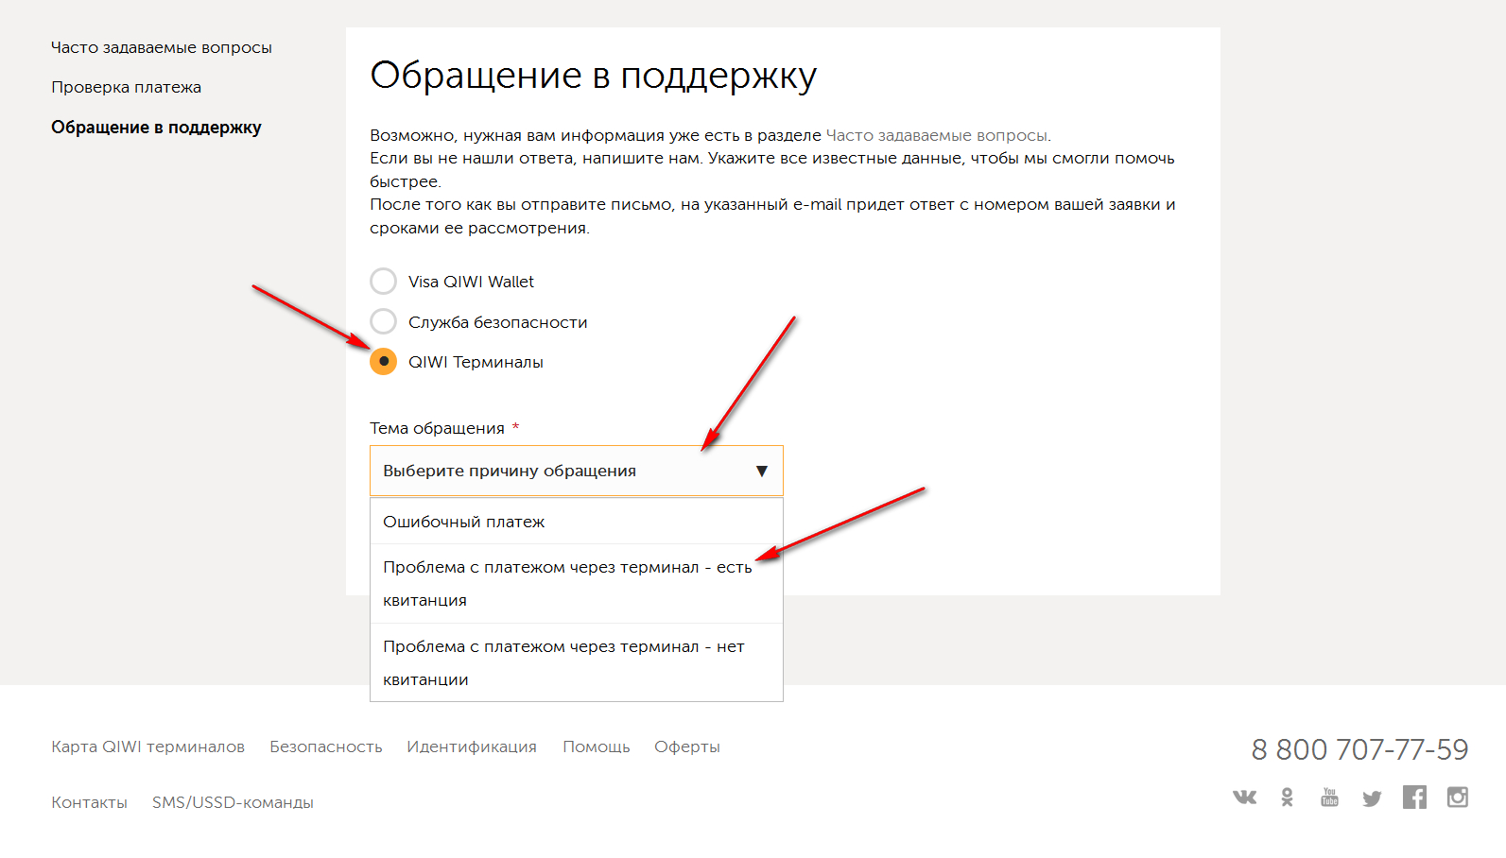Open the Twitter bird icon

pyautogui.click(x=1372, y=798)
